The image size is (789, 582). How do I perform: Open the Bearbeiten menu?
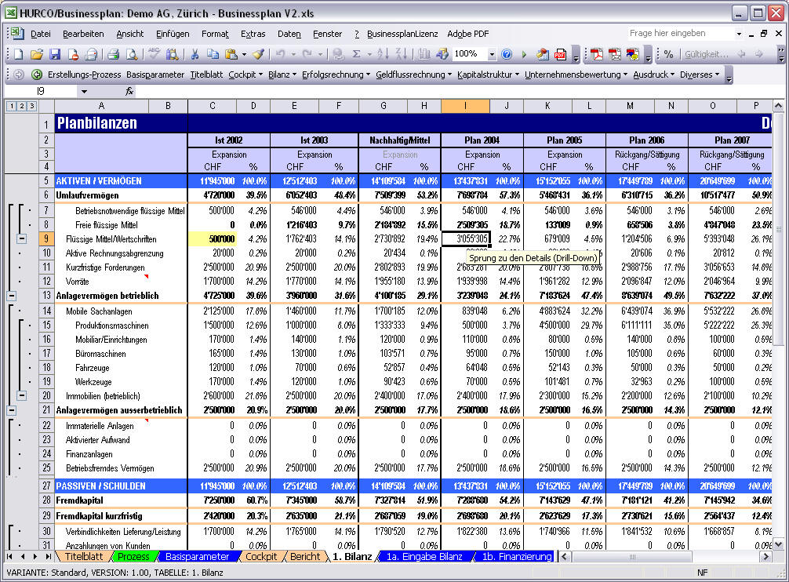[x=83, y=34]
